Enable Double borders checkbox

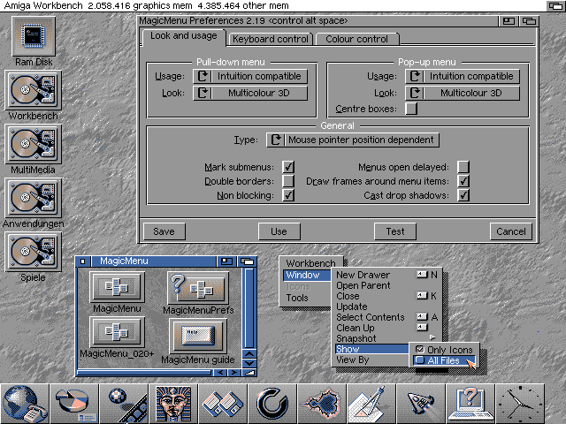pyautogui.click(x=288, y=181)
